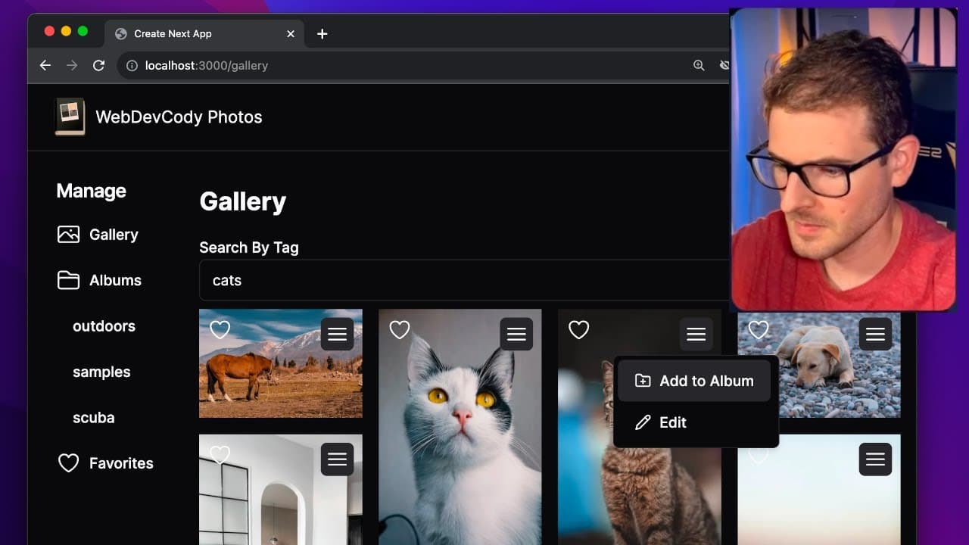Click the Albums folder icon in sidebar
The height and width of the screenshot is (545, 969).
pos(68,280)
